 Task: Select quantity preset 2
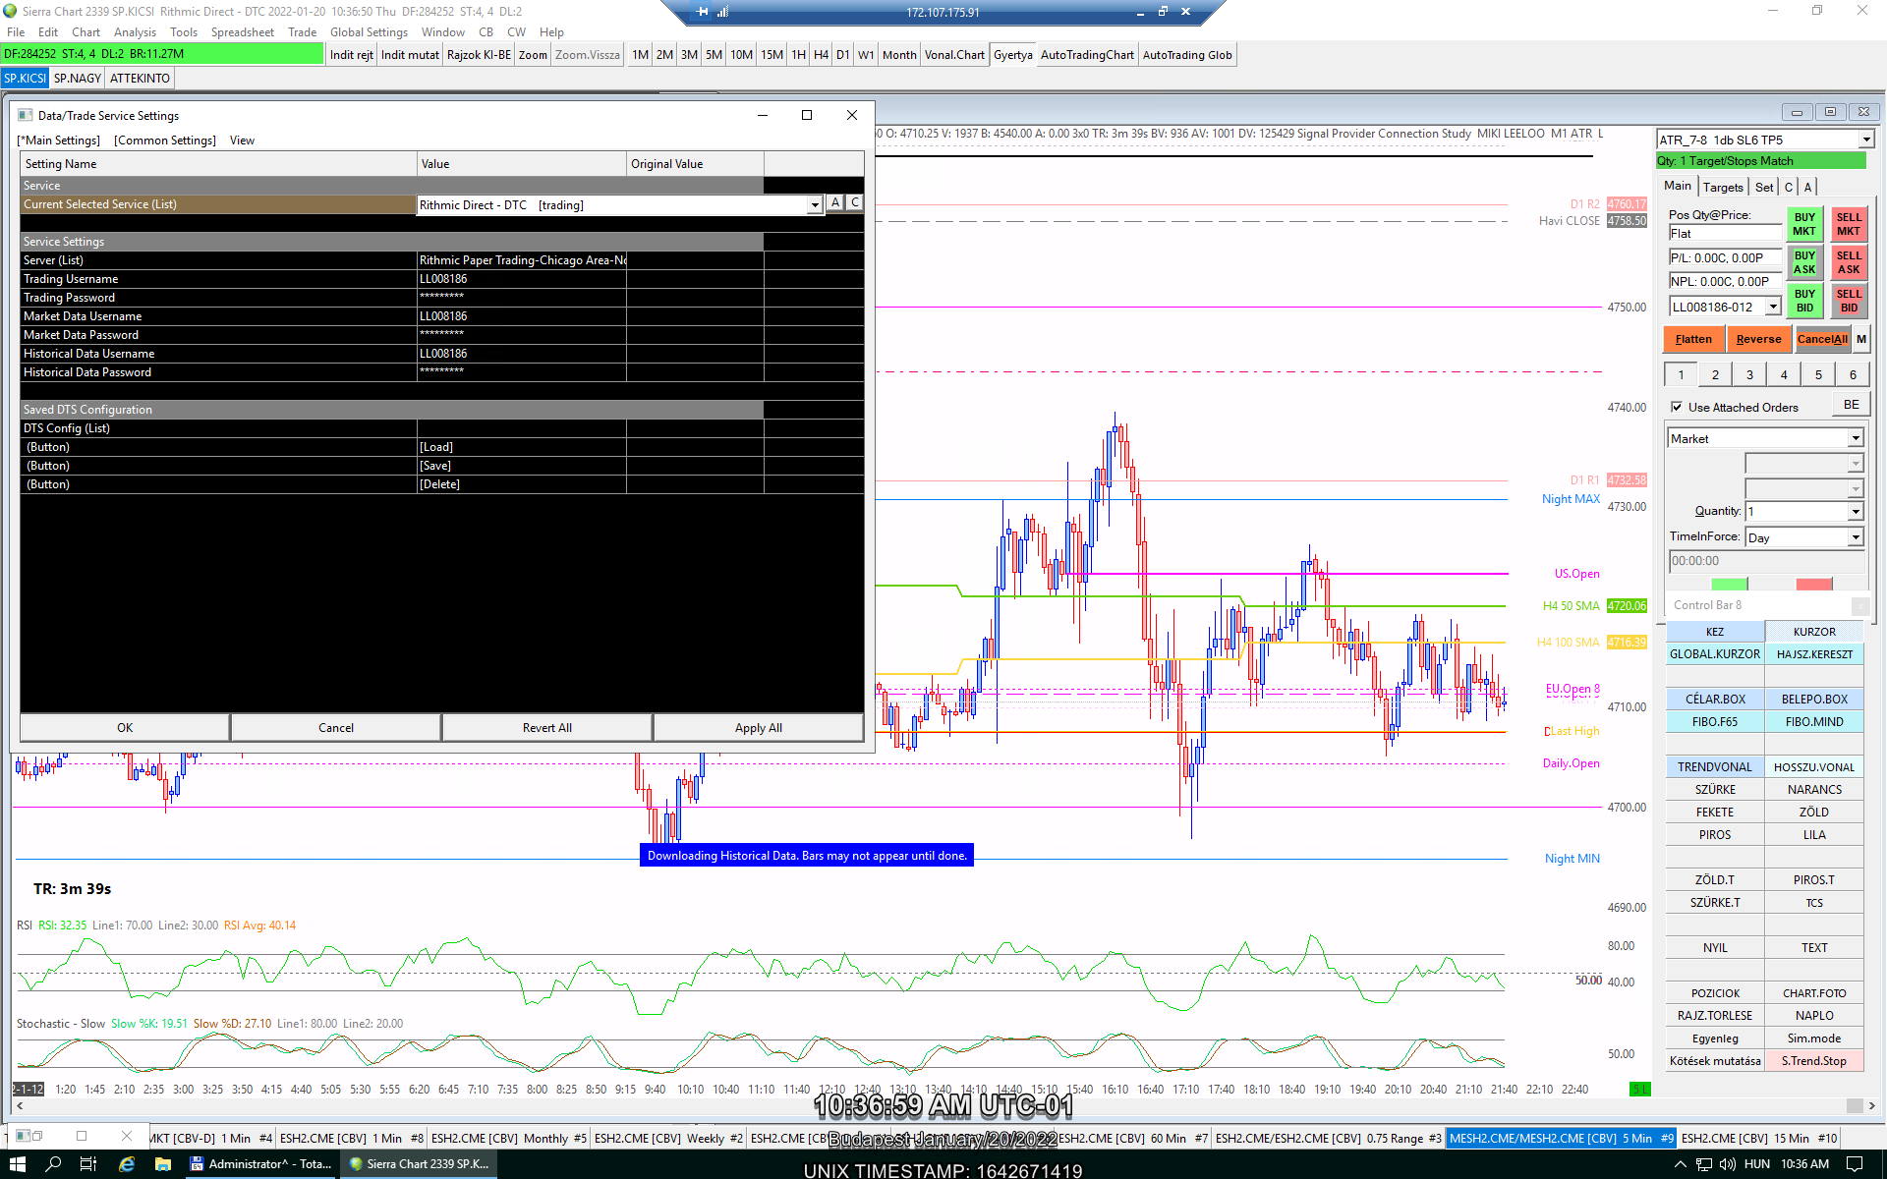pyautogui.click(x=1715, y=374)
